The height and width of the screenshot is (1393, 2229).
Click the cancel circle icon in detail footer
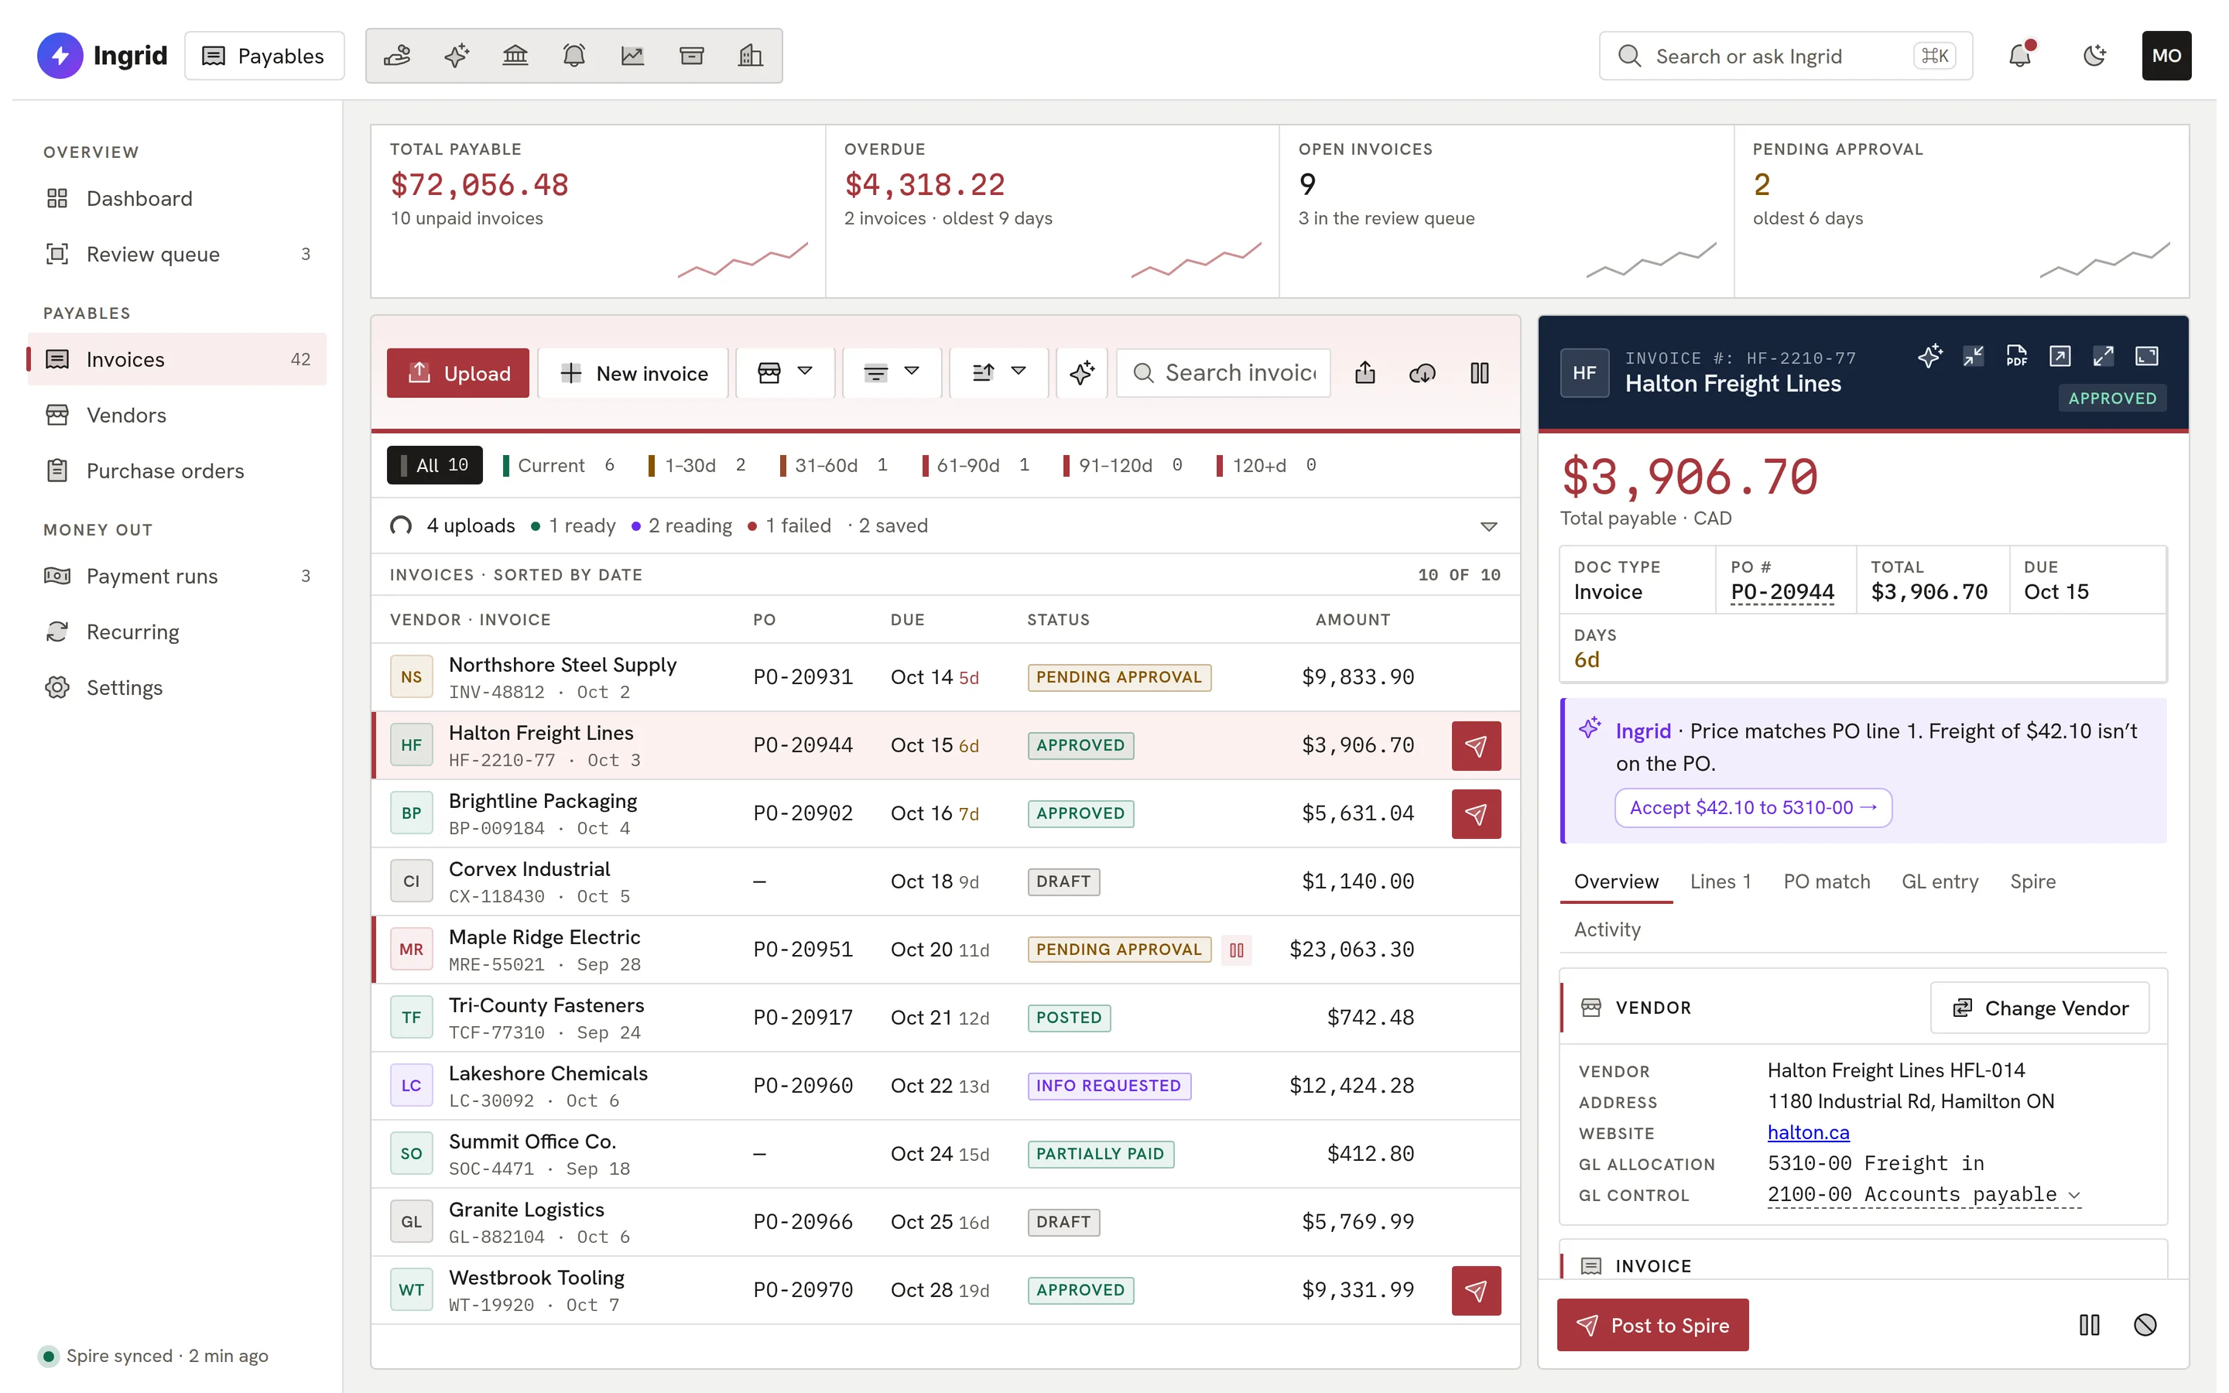click(2145, 1325)
